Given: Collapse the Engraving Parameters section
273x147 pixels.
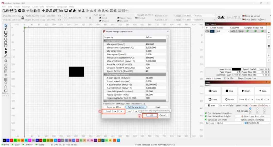Looking at the screenshot, I should pyautogui.click(x=105, y=74).
